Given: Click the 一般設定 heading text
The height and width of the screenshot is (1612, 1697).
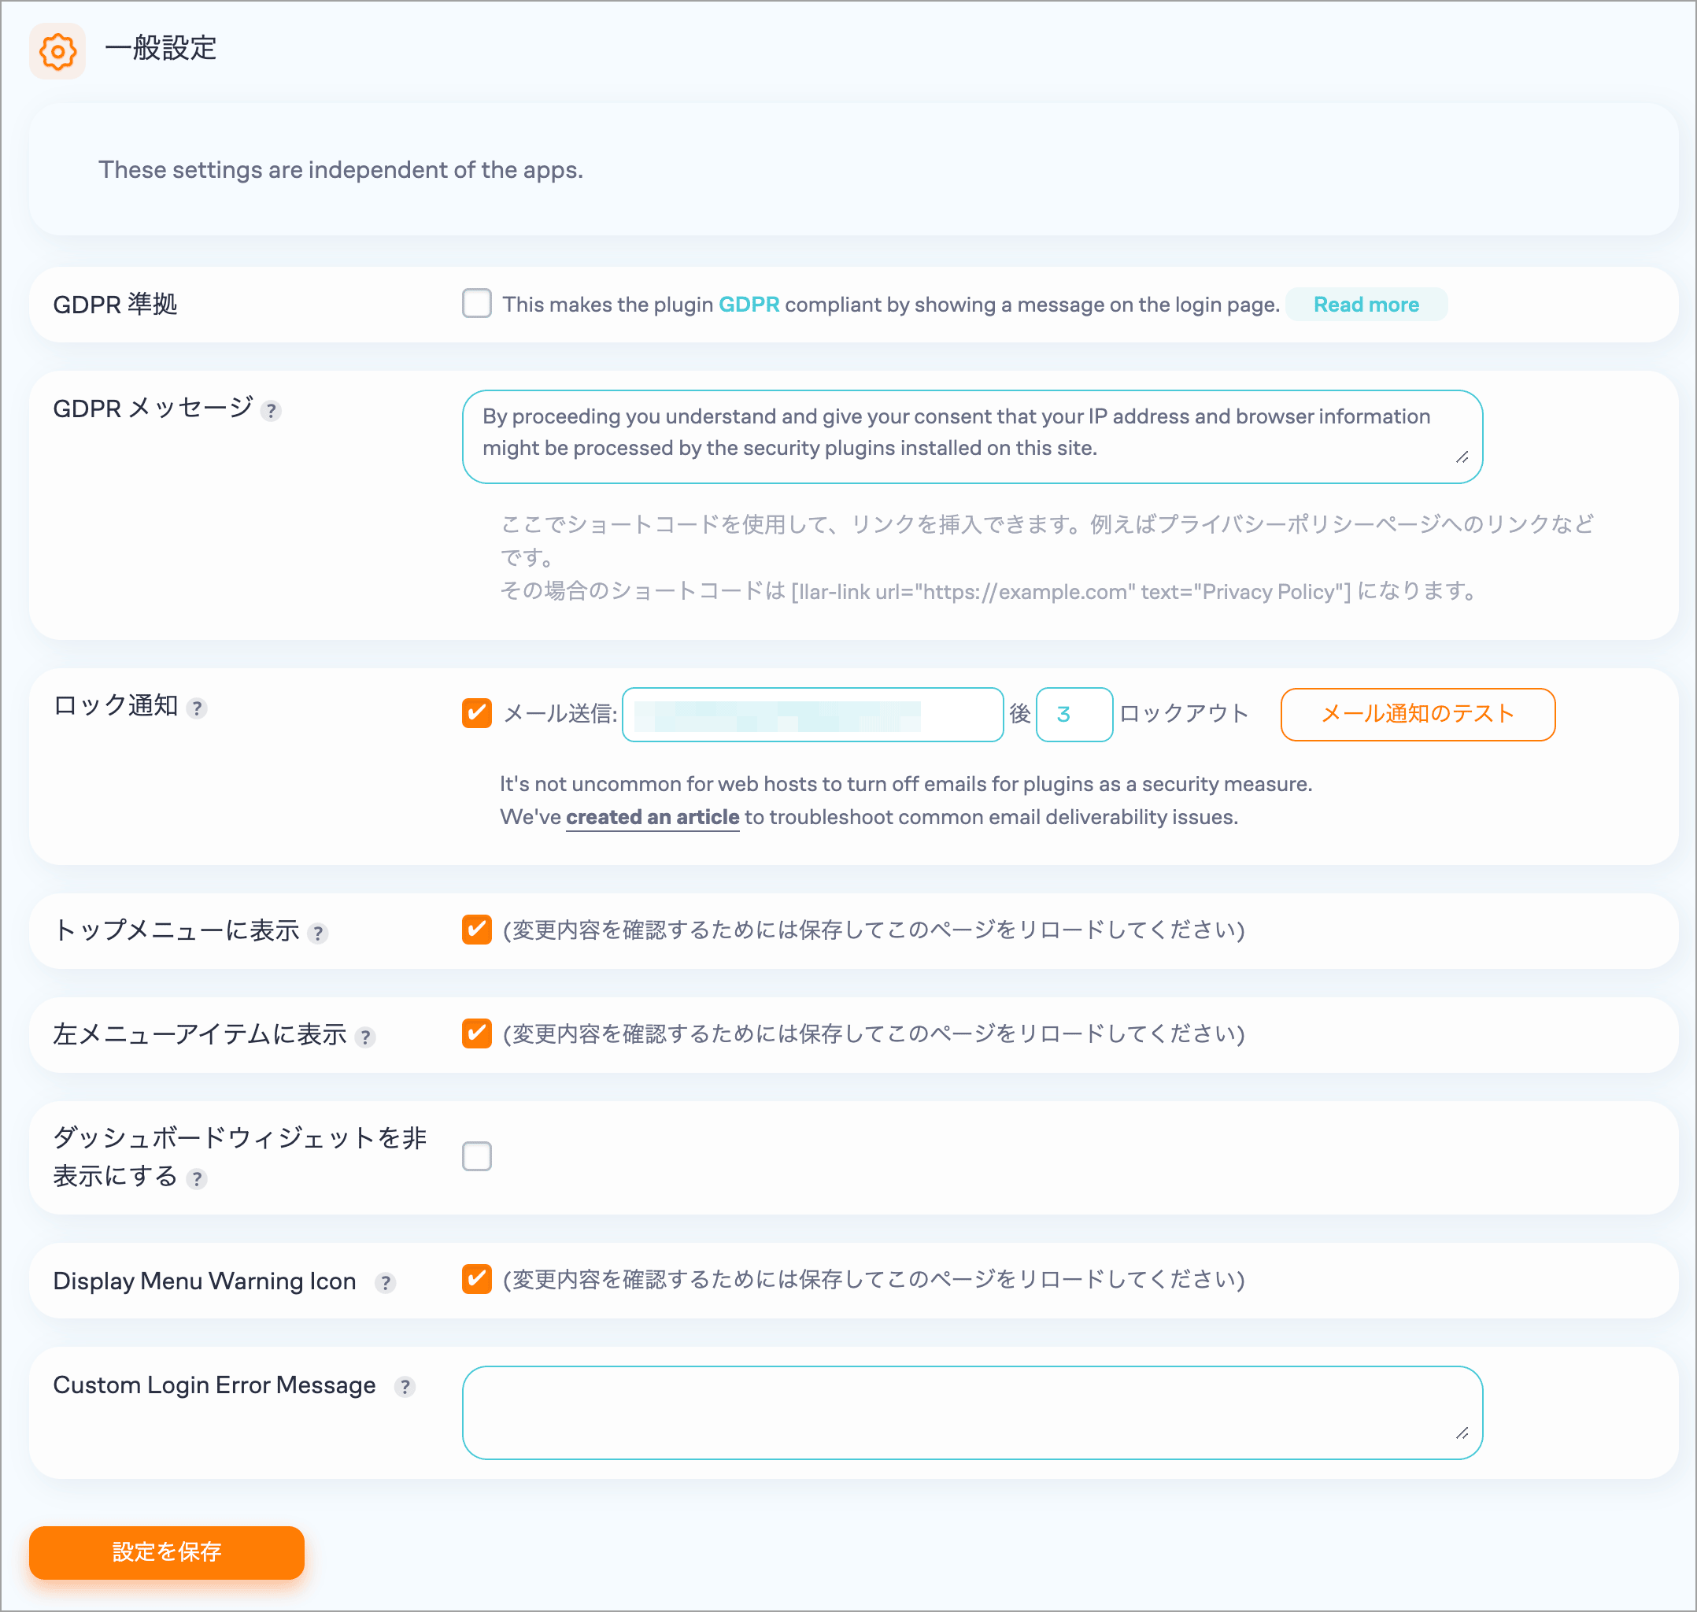Looking at the screenshot, I should point(161,48).
